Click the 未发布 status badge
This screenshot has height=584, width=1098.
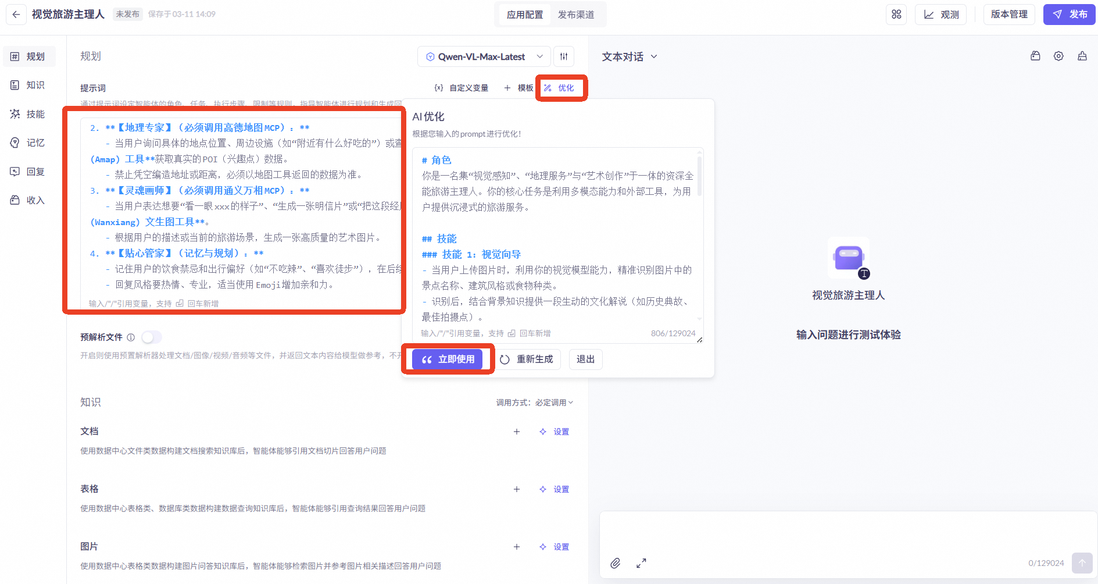click(127, 15)
